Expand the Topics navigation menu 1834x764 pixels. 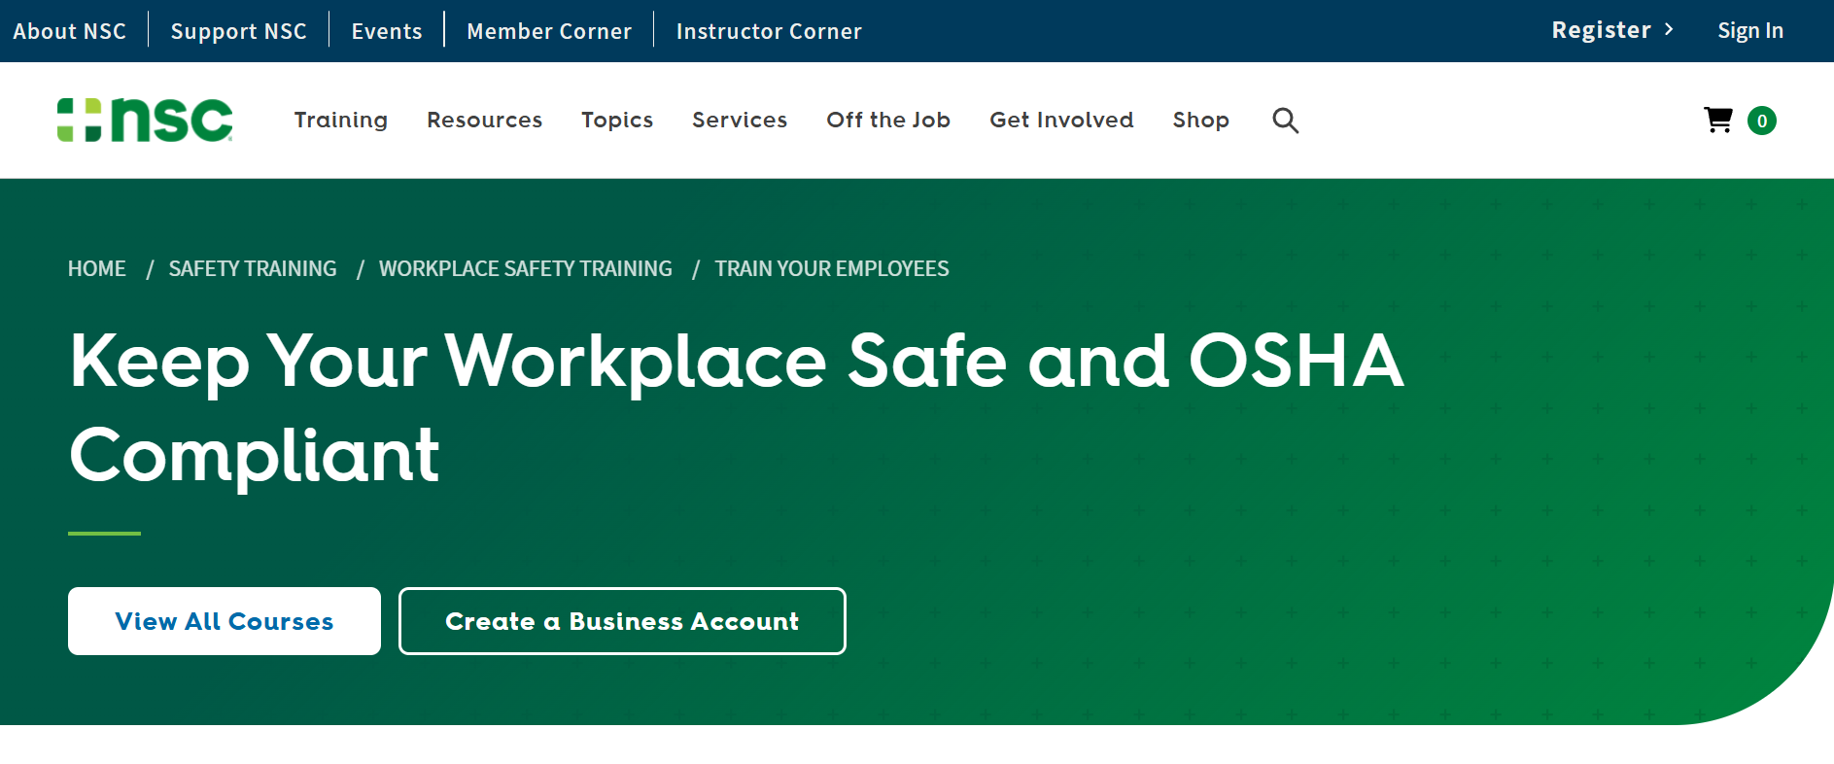tap(616, 120)
